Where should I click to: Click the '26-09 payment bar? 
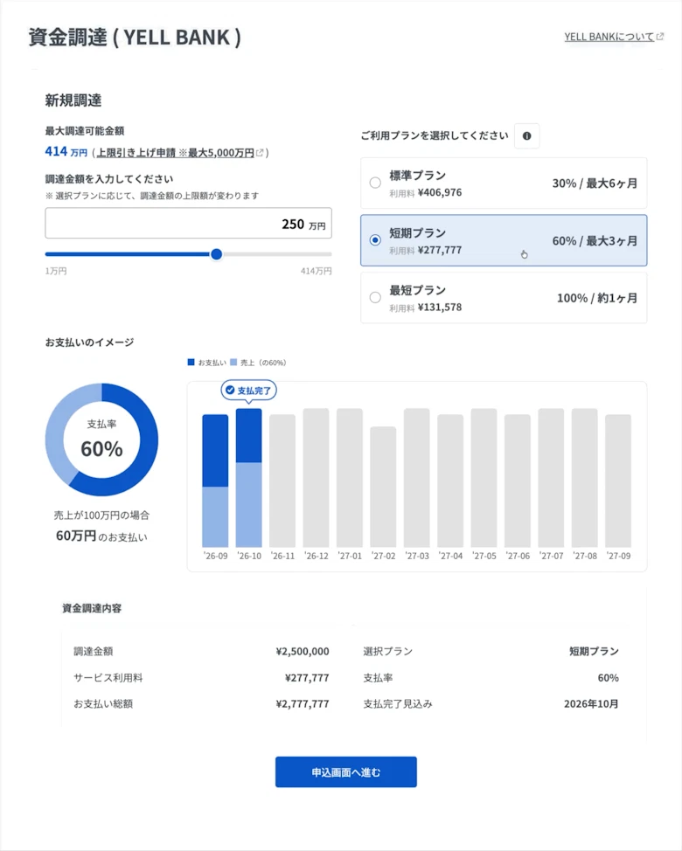coord(215,481)
